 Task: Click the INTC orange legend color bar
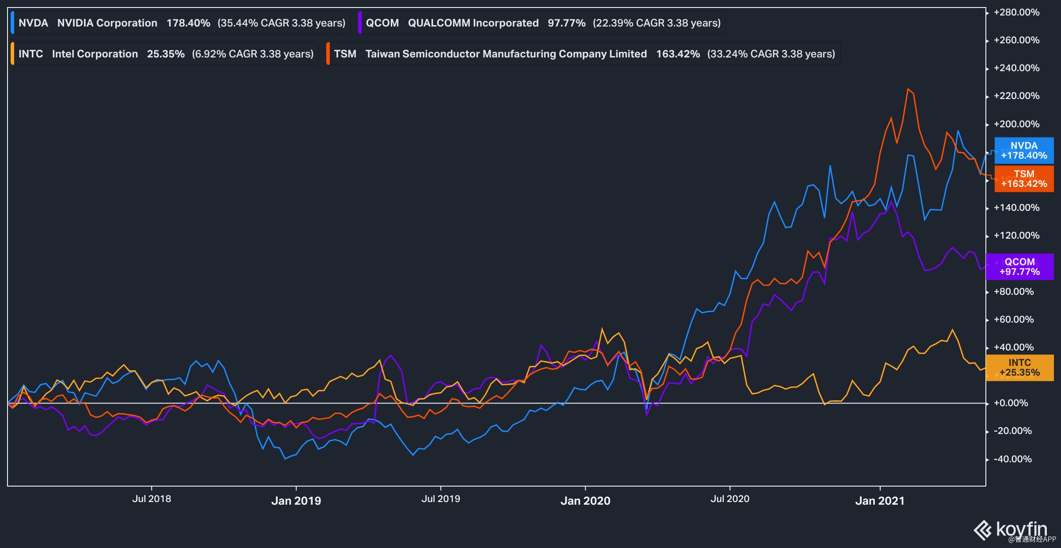click(x=12, y=54)
